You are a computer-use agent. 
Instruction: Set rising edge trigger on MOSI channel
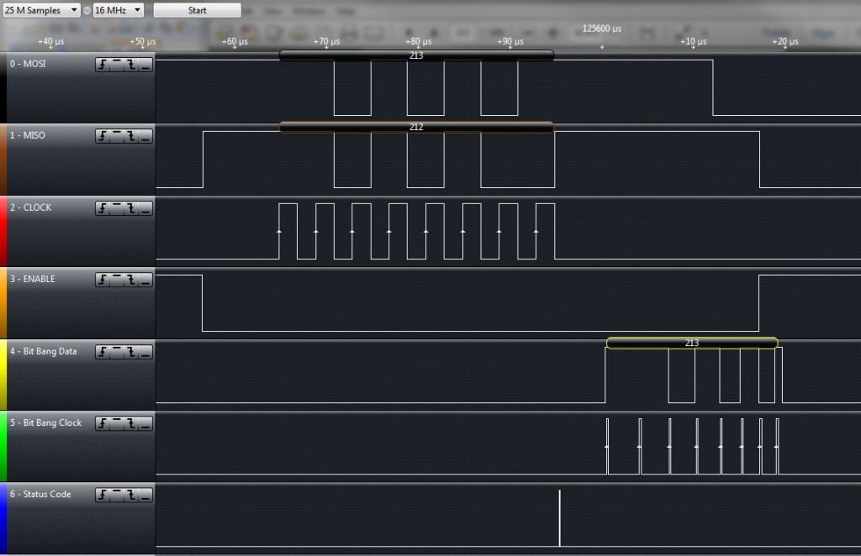(103, 66)
